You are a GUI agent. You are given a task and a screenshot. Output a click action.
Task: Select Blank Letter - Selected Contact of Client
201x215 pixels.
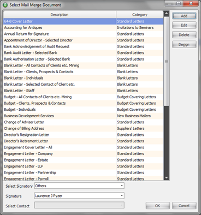(83, 85)
